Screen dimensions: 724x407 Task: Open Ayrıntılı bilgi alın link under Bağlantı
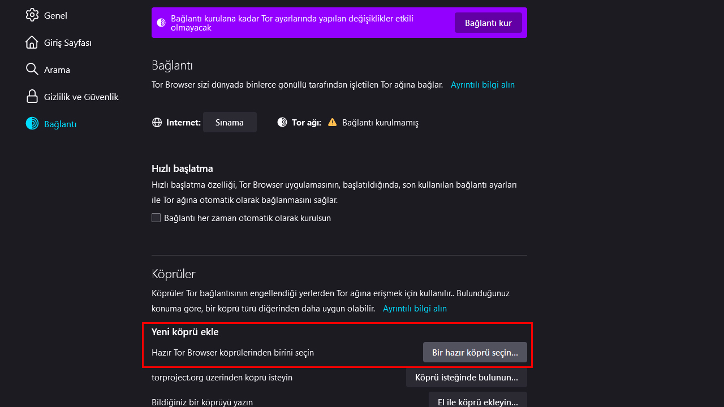(x=482, y=85)
